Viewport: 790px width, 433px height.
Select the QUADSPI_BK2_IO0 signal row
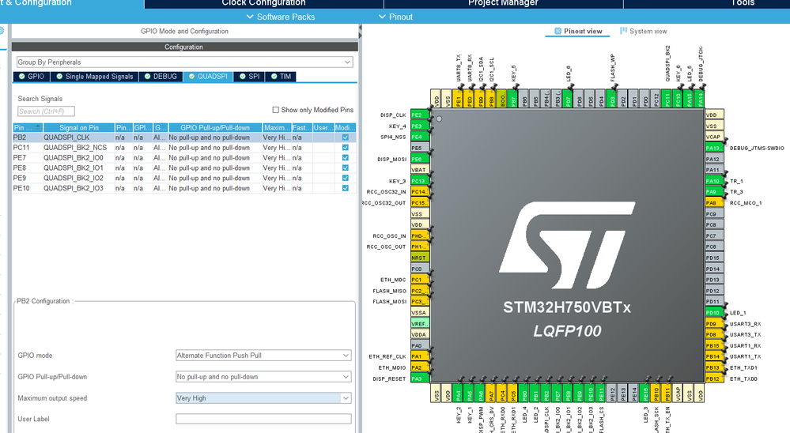[184, 157]
